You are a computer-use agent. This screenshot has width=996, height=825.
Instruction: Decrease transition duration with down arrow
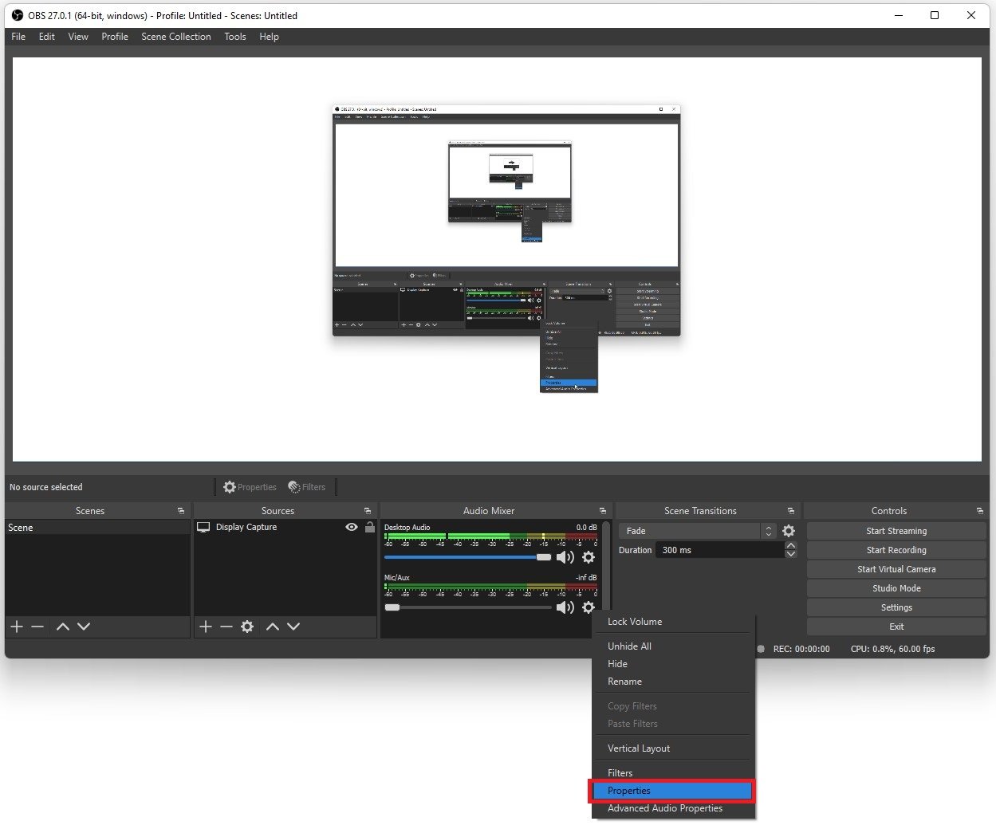pyautogui.click(x=791, y=554)
